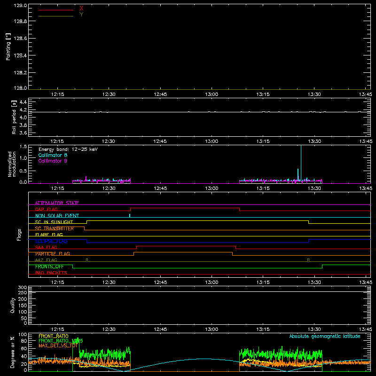Click the Normalized modulation axis title
This screenshot has height=376, width=376.
tap(12, 164)
